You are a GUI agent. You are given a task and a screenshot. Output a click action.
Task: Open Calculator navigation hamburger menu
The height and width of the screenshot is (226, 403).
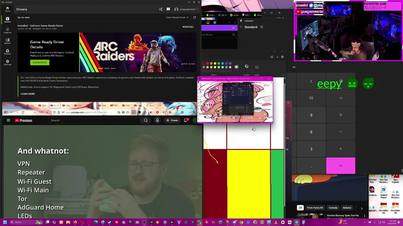click(241, 27)
